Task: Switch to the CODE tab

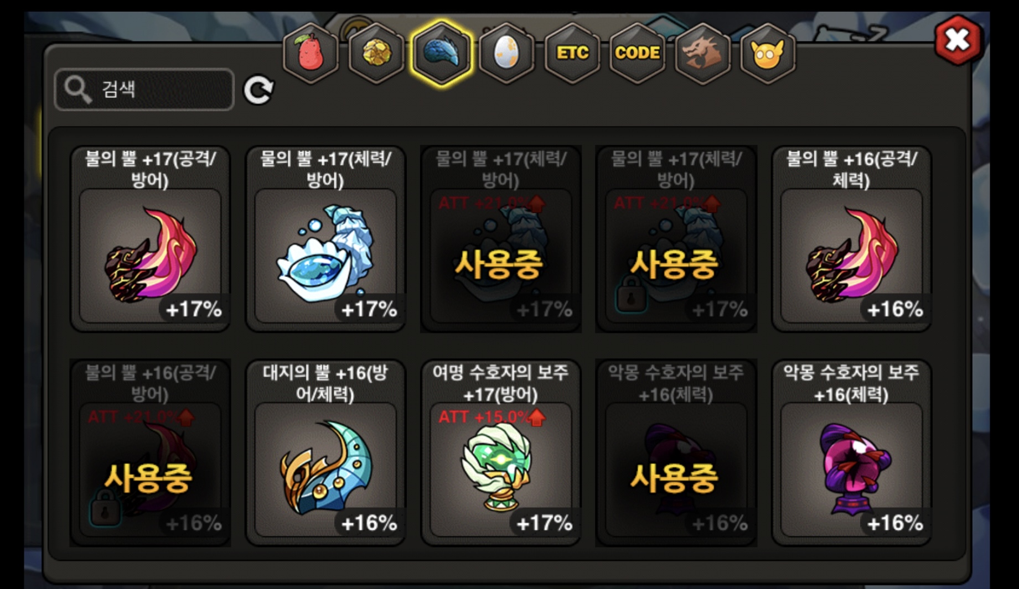Action: click(637, 53)
